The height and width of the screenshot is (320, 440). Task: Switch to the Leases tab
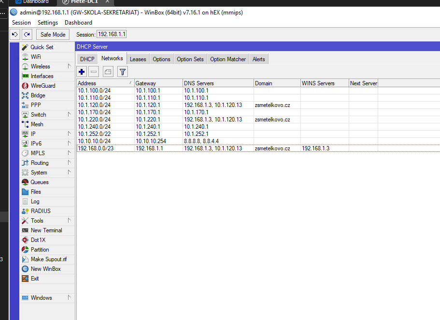[138, 59]
